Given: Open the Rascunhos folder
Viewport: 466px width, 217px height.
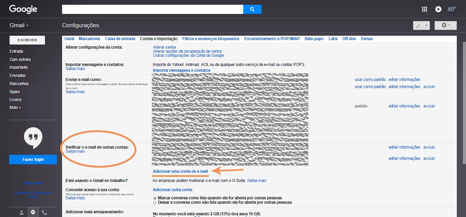Looking at the screenshot, I should [x=19, y=84].
